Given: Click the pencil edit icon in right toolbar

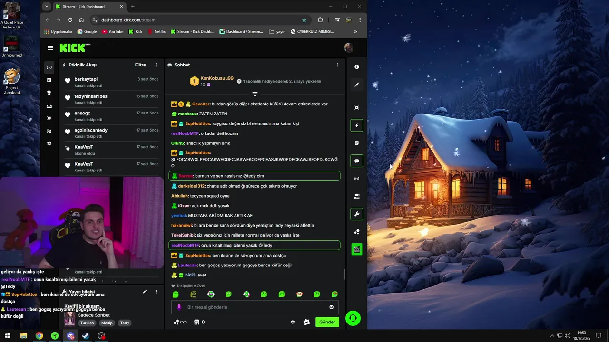Looking at the screenshot, I should coord(357,85).
